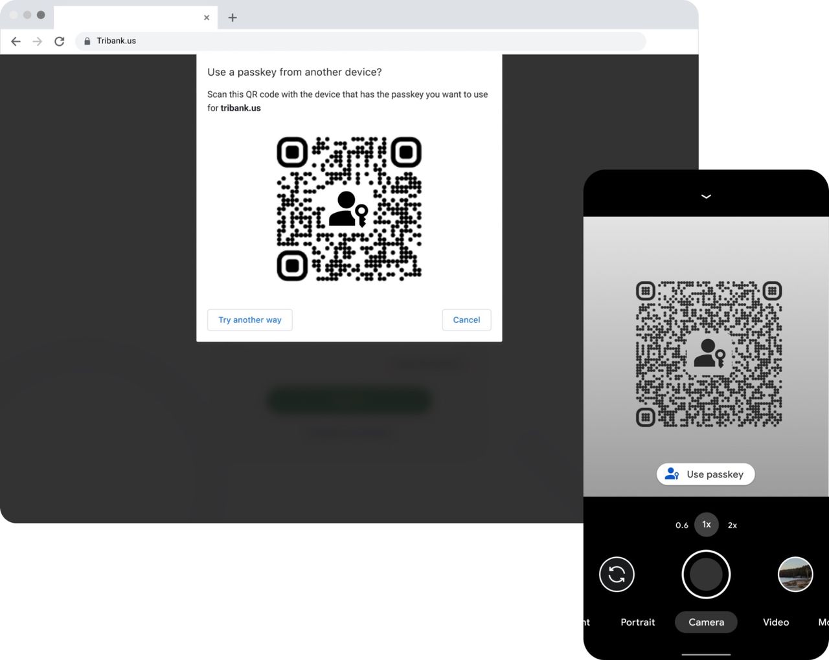Open the gallery thumbnail in the camera app

pyautogui.click(x=795, y=574)
